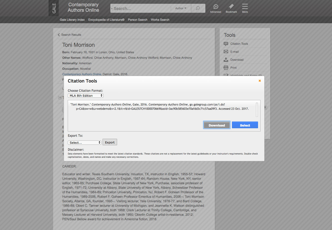The image size is (332, 230).
Task: Click the Bookmark pin icon
Action: (x=231, y=6)
